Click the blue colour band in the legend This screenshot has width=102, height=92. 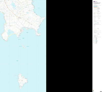[95, 6]
